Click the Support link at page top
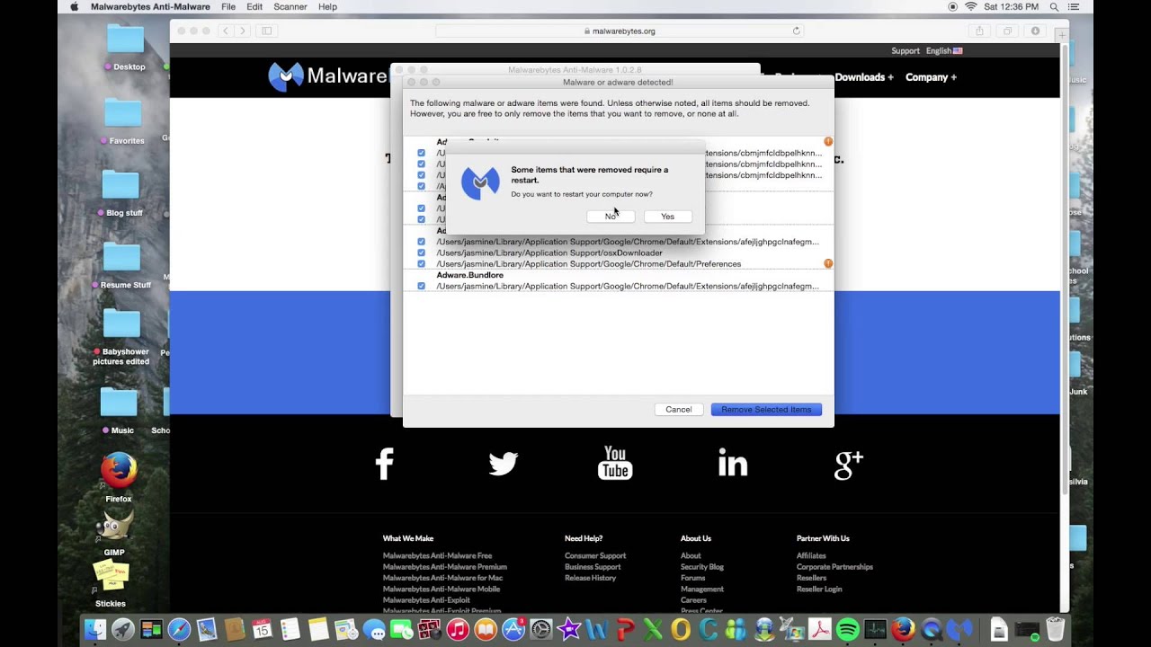 click(x=906, y=51)
